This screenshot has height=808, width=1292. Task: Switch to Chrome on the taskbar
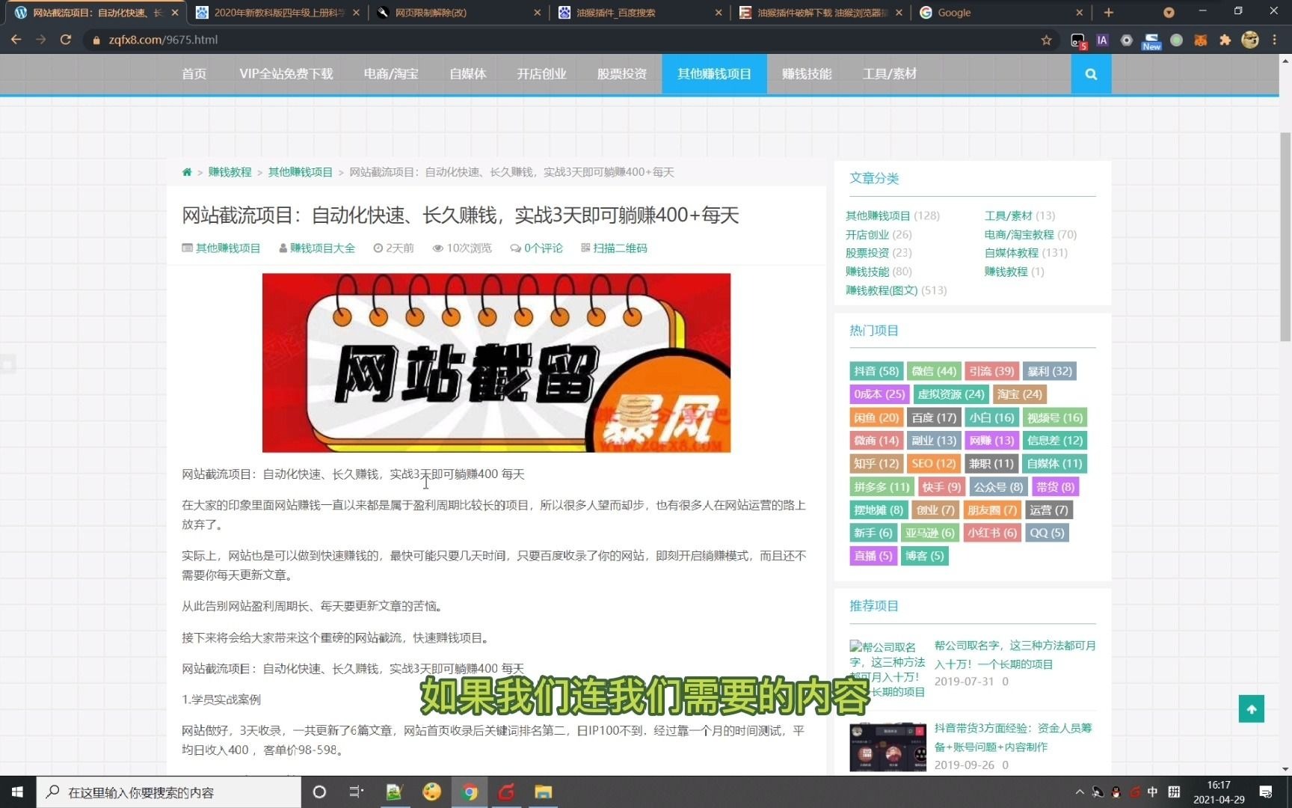tap(470, 792)
